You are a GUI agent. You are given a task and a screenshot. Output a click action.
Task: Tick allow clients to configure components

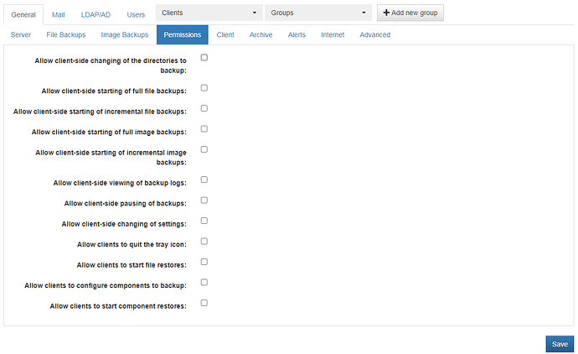pos(204,283)
